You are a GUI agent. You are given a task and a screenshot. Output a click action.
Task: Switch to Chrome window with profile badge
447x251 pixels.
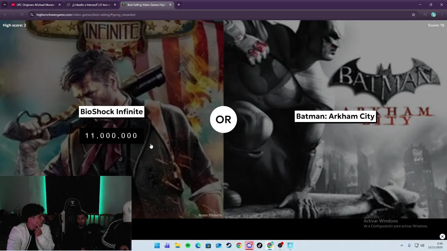click(x=270, y=245)
